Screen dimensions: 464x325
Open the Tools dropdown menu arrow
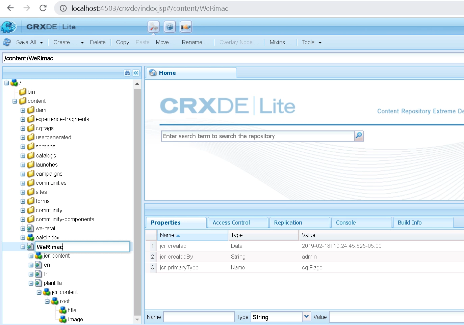pos(320,42)
